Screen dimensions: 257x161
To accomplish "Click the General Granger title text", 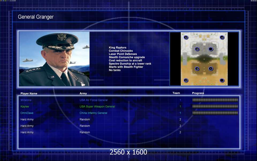I will 36,17.
